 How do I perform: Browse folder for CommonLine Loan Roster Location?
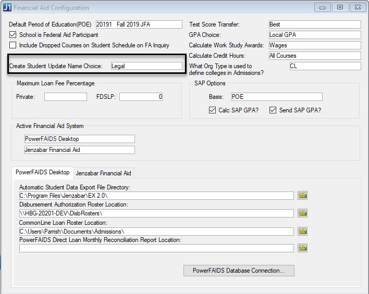302,231
